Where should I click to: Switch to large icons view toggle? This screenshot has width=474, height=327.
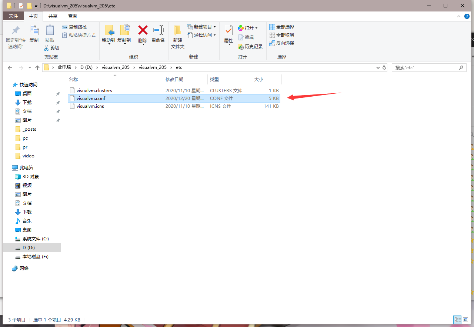click(x=466, y=320)
